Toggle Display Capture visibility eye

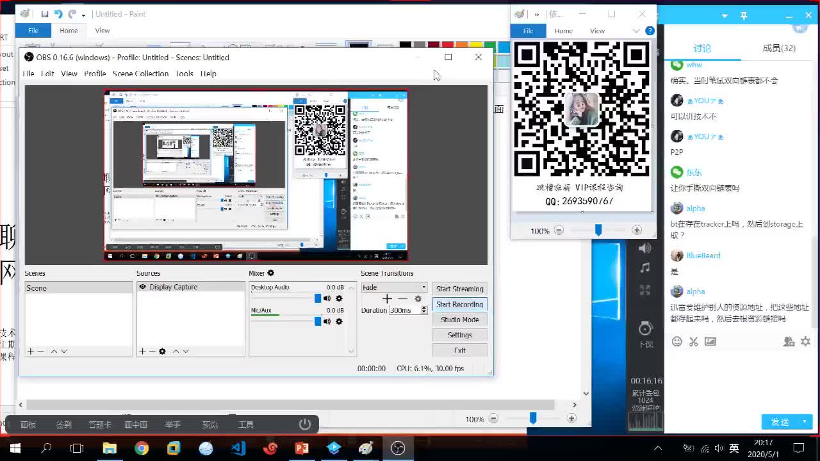pyautogui.click(x=143, y=287)
